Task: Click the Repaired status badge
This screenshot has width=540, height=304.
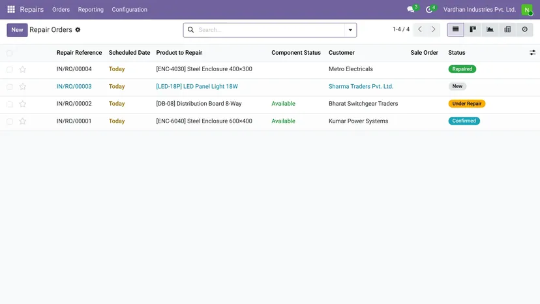Action: coord(462,69)
